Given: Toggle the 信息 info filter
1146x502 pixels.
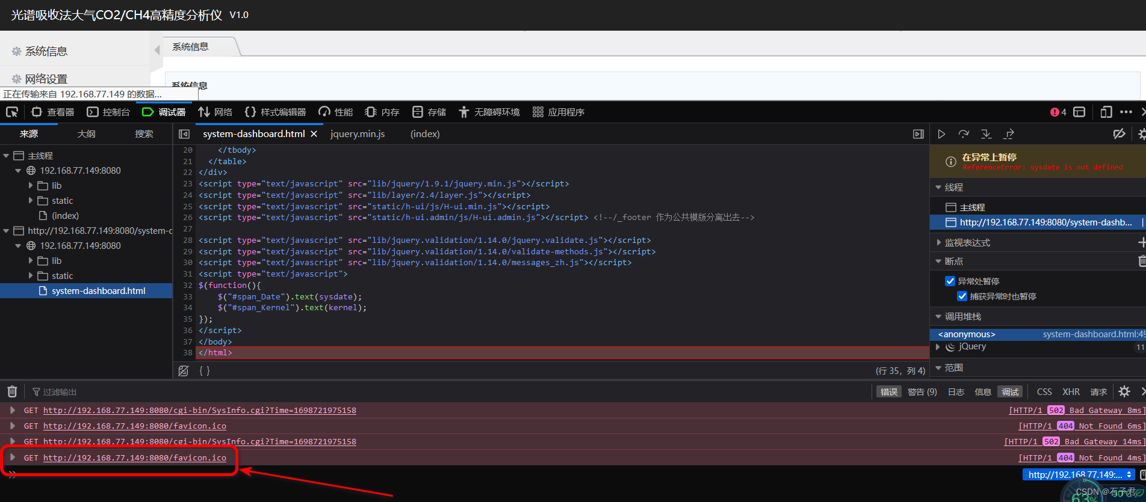Looking at the screenshot, I should coord(983,392).
